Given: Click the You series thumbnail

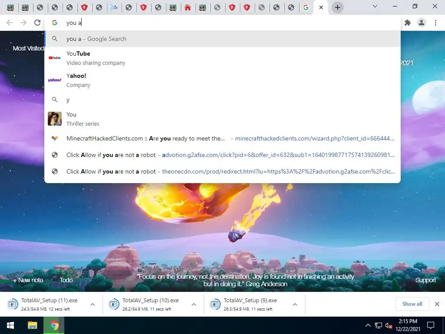Looking at the screenshot, I should click(55, 119).
